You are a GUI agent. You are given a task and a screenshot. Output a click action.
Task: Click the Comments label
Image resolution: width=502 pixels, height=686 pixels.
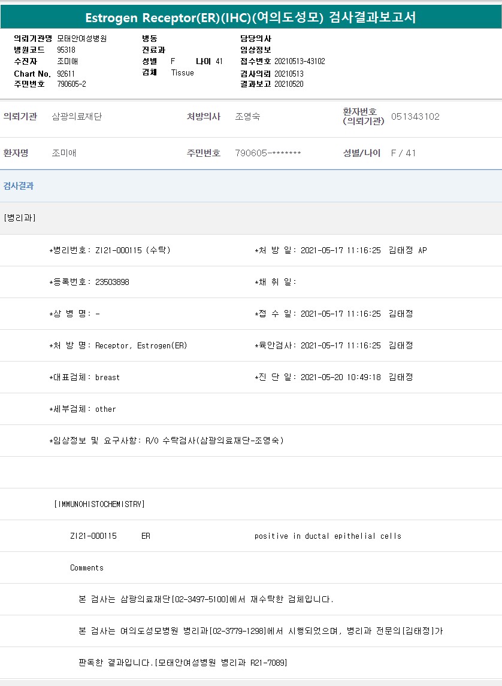click(87, 567)
